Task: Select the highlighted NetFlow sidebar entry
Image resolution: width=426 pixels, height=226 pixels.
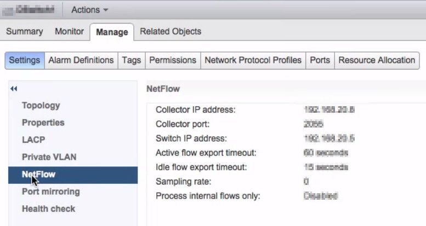Action: coord(38,175)
